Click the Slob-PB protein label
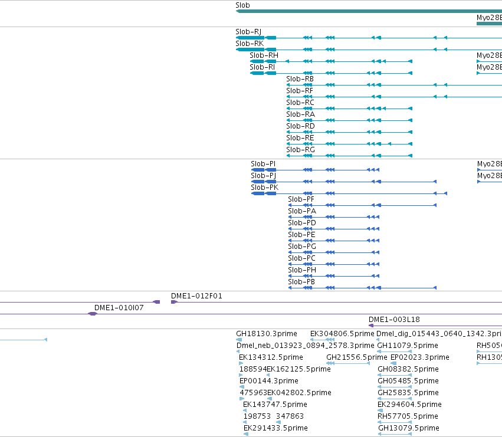This screenshot has width=502, height=437. click(x=301, y=282)
